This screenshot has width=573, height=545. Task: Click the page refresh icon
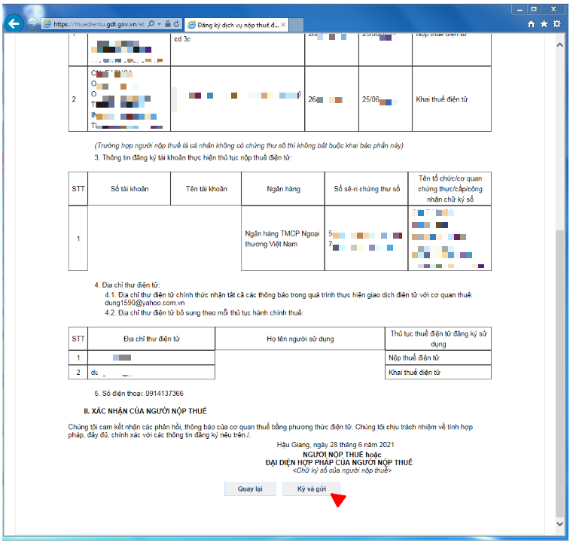[176, 24]
